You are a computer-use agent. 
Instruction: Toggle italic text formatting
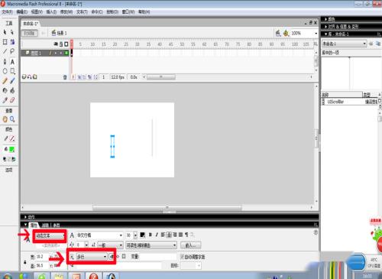(x=157, y=235)
